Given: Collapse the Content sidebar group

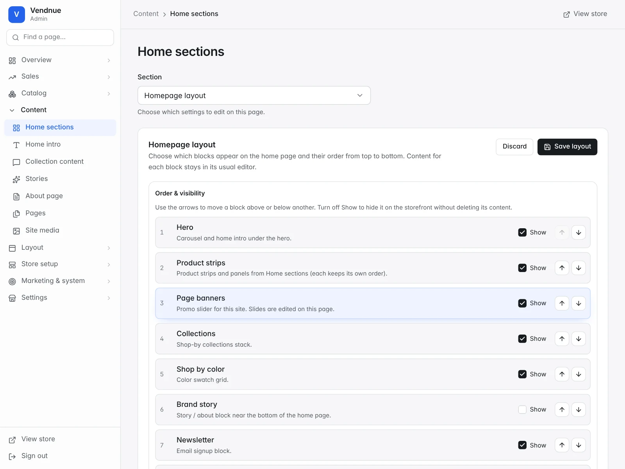Looking at the screenshot, I should (60, 110).
